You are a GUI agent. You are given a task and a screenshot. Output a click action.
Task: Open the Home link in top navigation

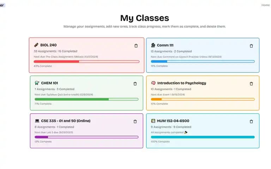[x=265, y=5]
